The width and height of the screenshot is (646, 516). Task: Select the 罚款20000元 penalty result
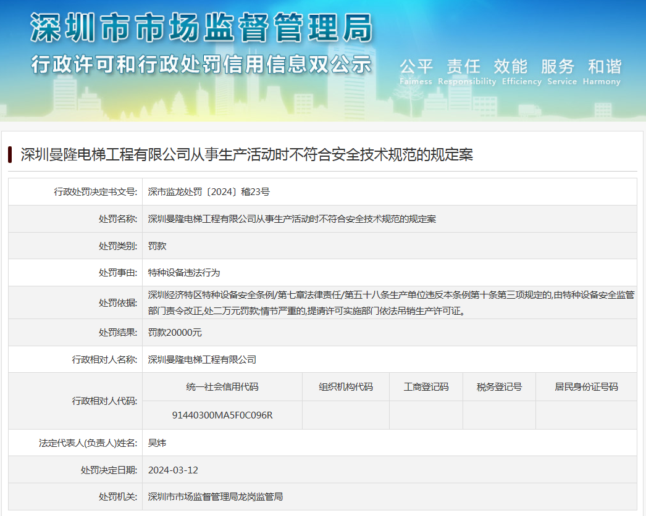175,333
